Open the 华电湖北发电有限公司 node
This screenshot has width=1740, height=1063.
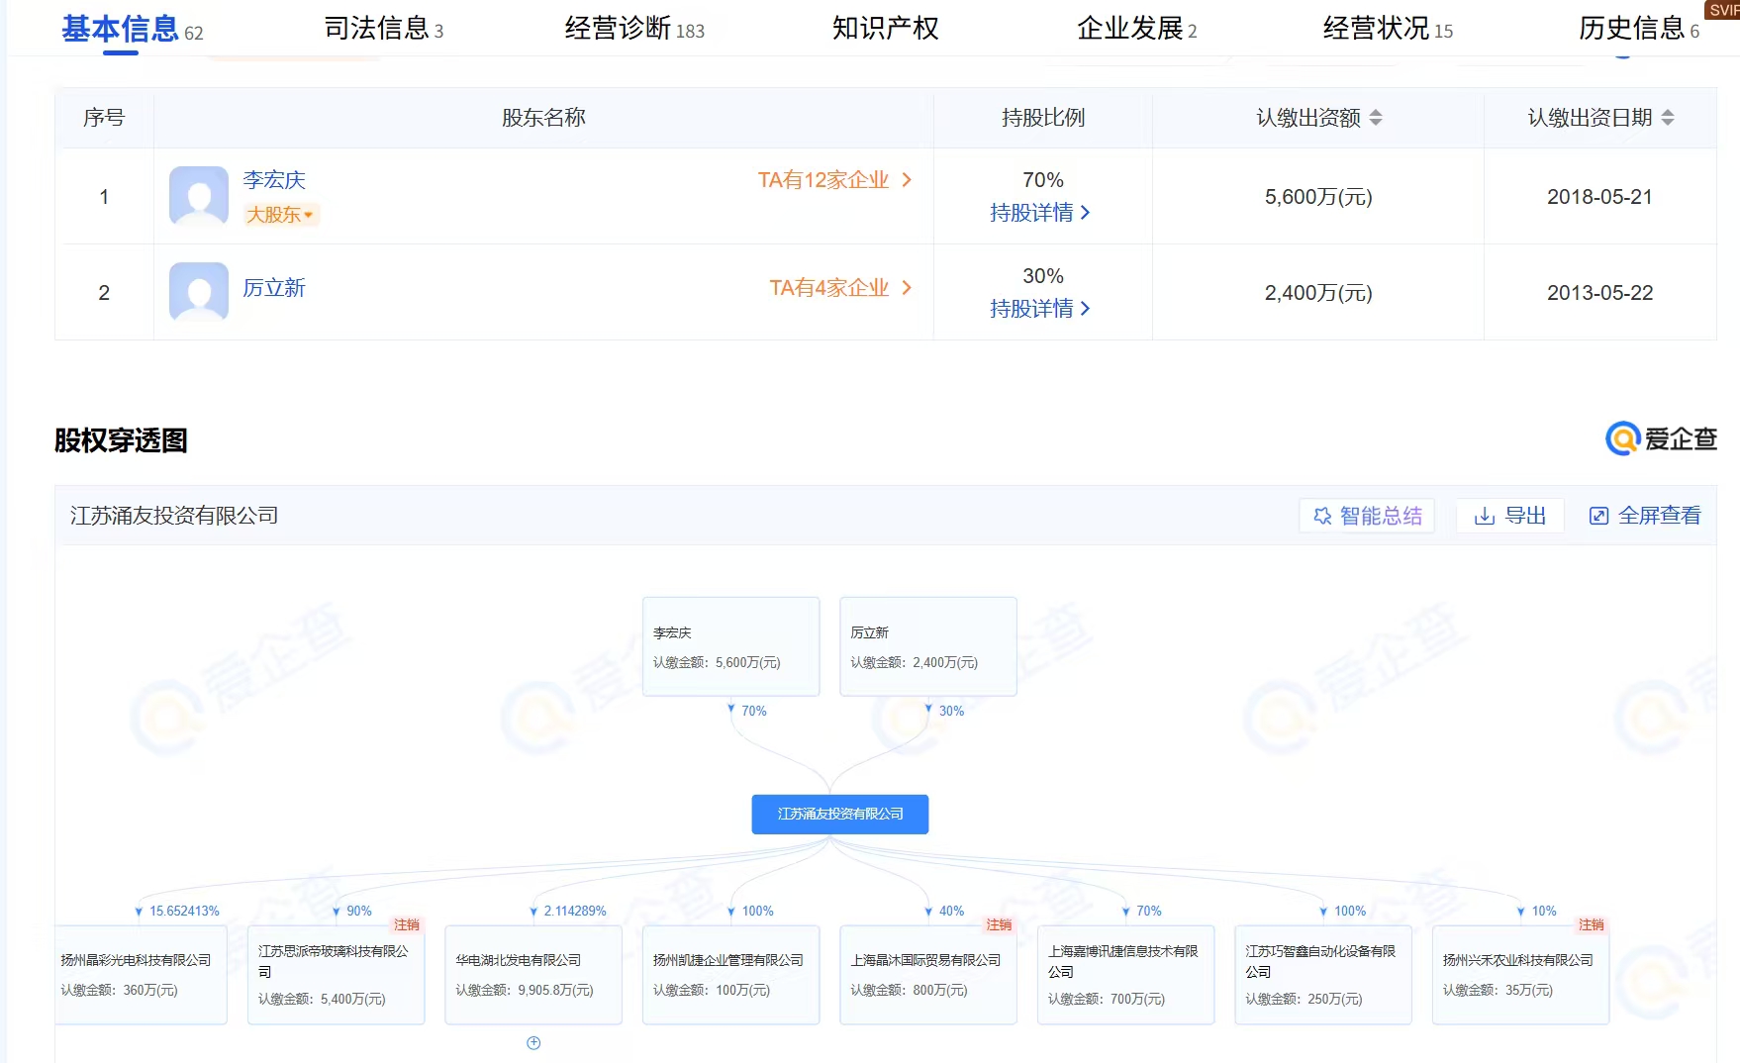click(x=533, y=975)
